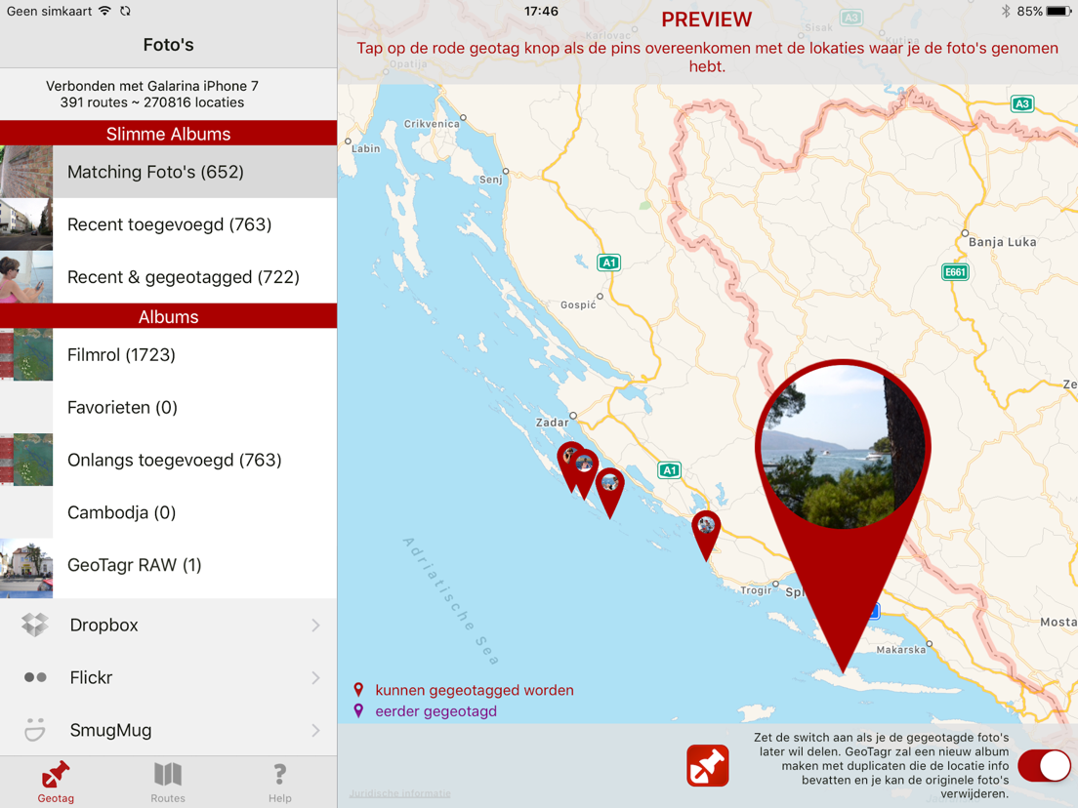Select Recent & gegeotagged (722) album
The height and width of the screenshot is (808, 1078).
click(168, 277)
